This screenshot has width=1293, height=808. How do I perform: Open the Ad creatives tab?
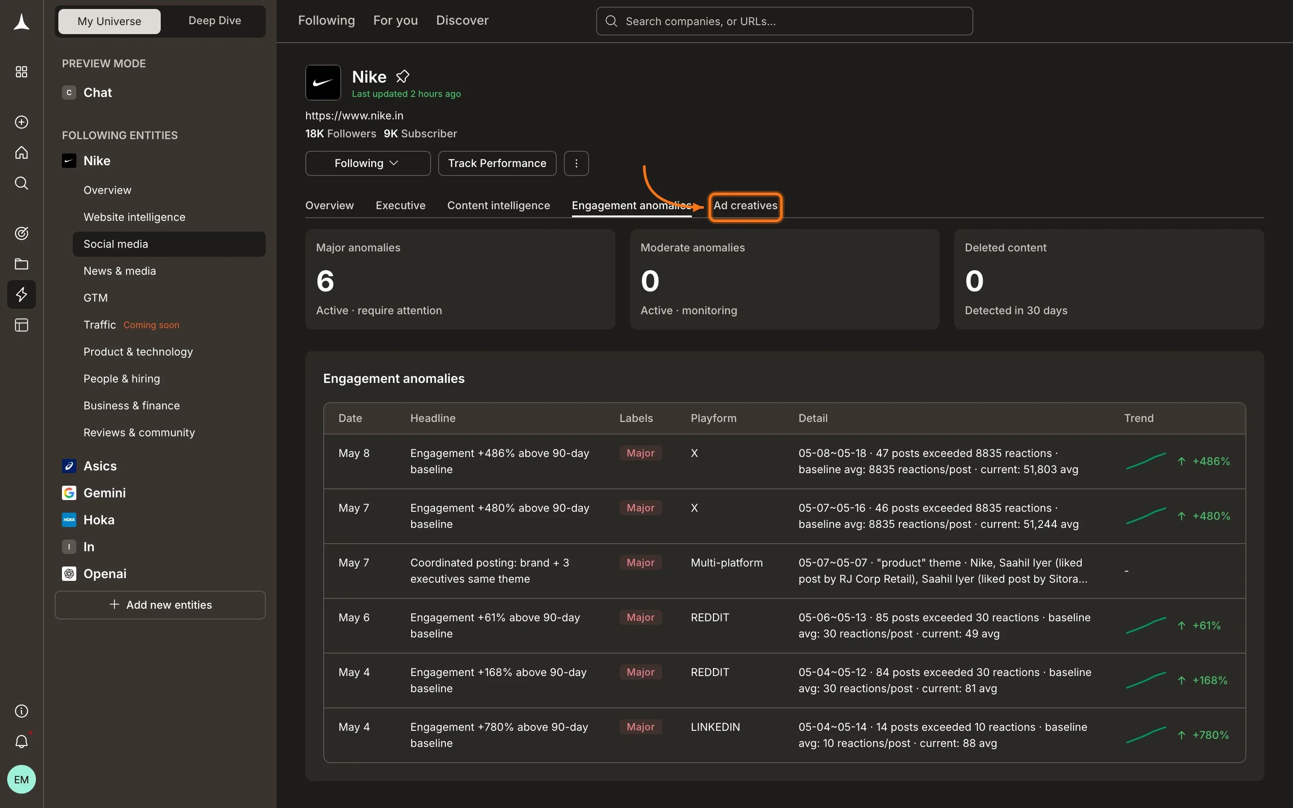coord(745,206)
